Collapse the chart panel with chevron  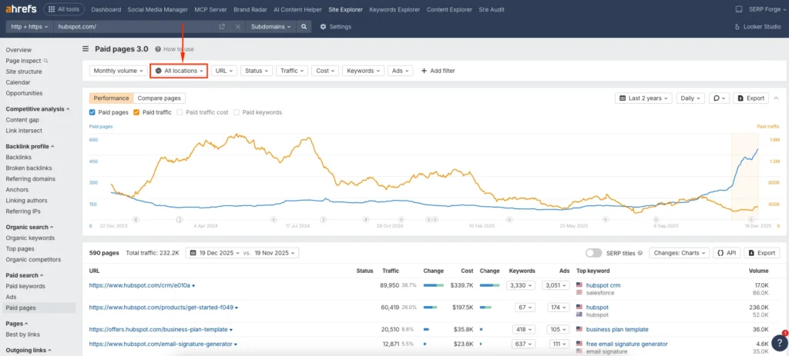coord(774,98)
